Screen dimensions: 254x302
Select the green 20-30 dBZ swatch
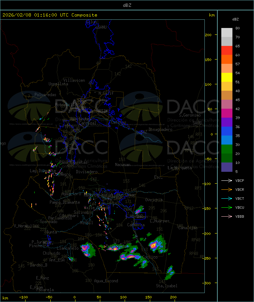[x=227, y=149]
